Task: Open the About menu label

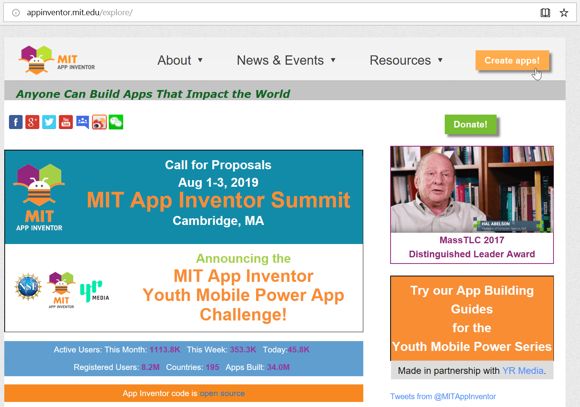Action: coord(174,60)
